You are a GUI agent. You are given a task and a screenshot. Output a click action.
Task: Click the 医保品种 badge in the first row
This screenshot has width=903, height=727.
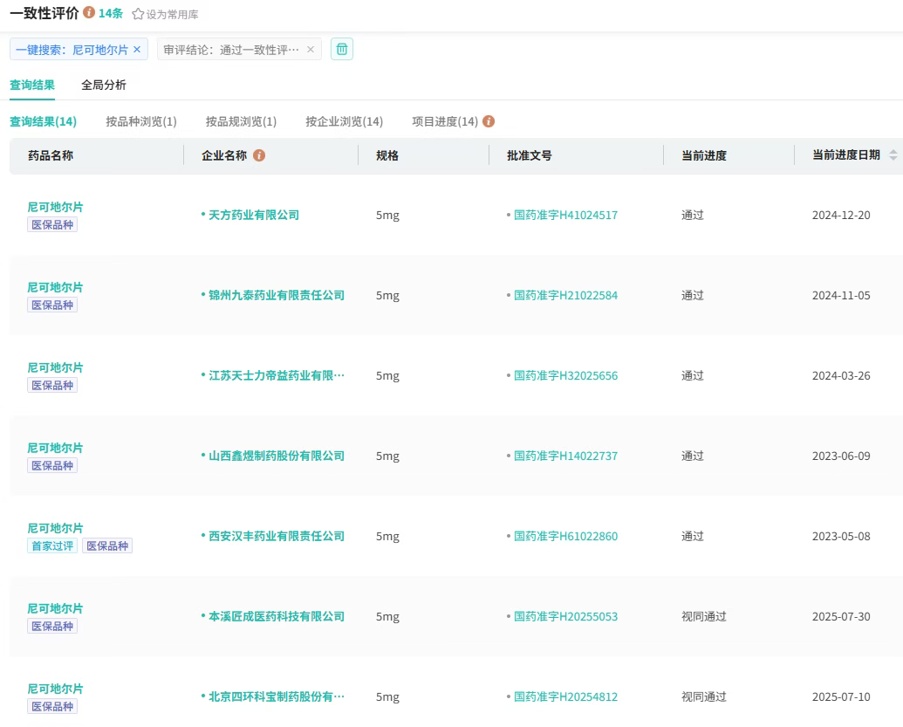pos(53,223)
